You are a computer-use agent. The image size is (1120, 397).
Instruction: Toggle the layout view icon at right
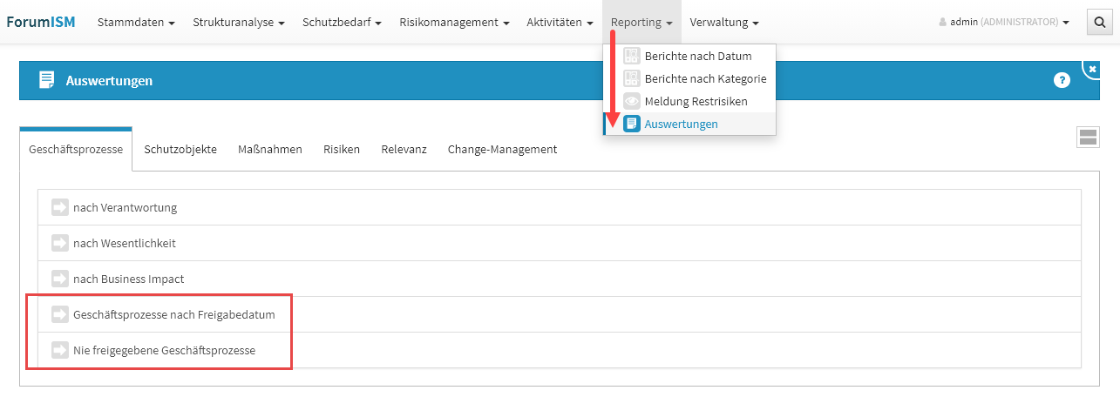pyautogui.click(x=1088, y=137)
